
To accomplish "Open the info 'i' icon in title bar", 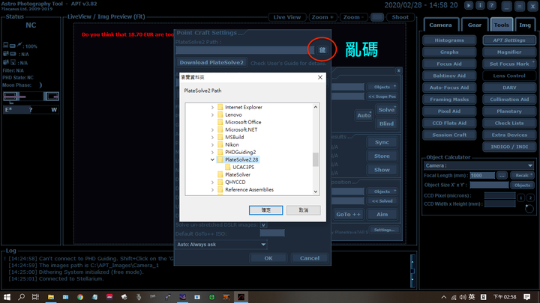I will coord(480,5).
